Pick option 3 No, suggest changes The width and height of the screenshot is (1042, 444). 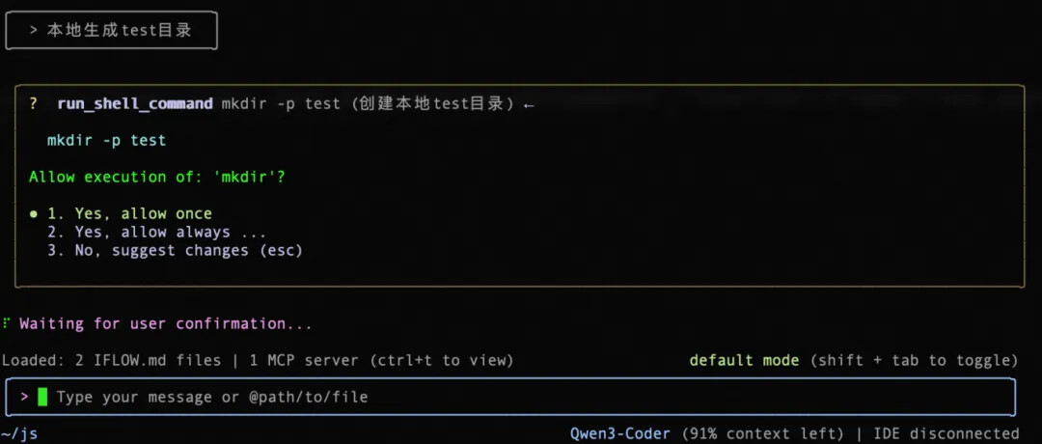(175, 250)
